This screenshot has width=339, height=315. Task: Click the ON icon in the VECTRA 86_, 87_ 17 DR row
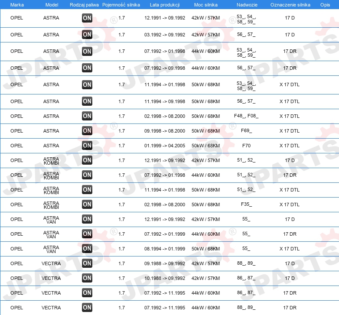[87, 293]
